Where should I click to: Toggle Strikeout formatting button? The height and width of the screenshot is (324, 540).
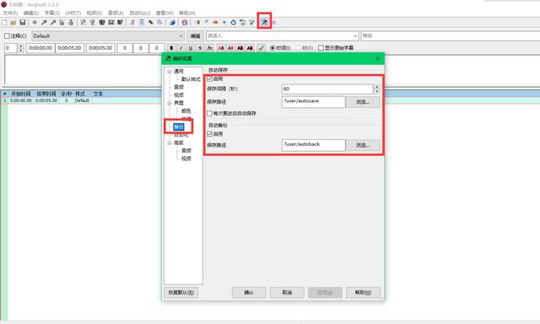tap(200, 48)
